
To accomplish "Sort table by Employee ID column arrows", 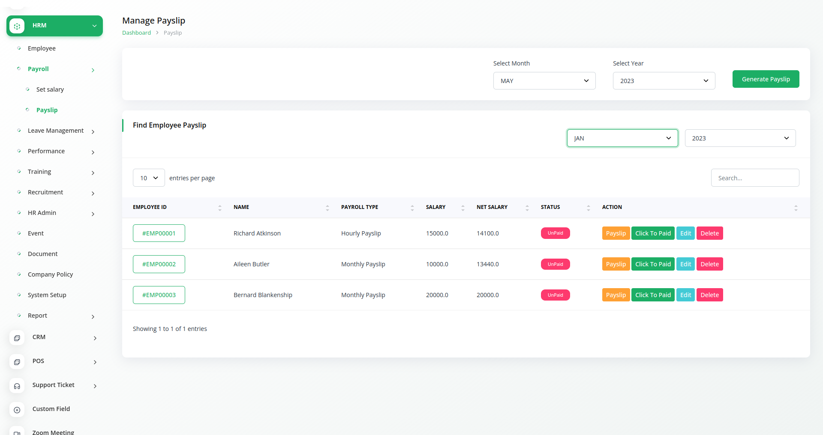I will 219,208.
